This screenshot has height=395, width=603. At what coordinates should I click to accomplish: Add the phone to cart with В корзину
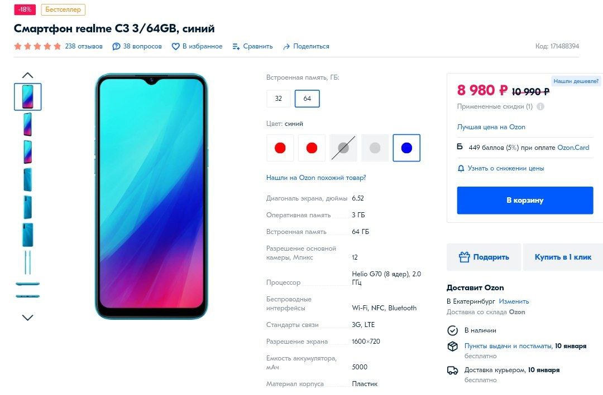525,201
